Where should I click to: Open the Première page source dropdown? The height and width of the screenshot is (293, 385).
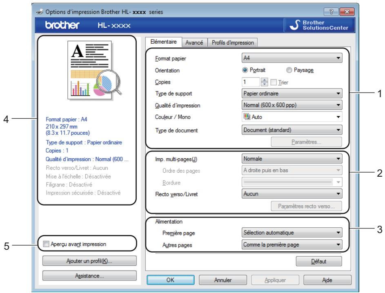coord(292,232)
